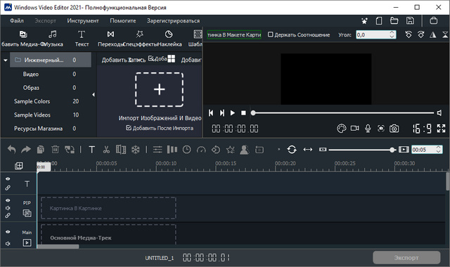
Task: Click the Угол angle spinner arrows
Action: [392, 34]
